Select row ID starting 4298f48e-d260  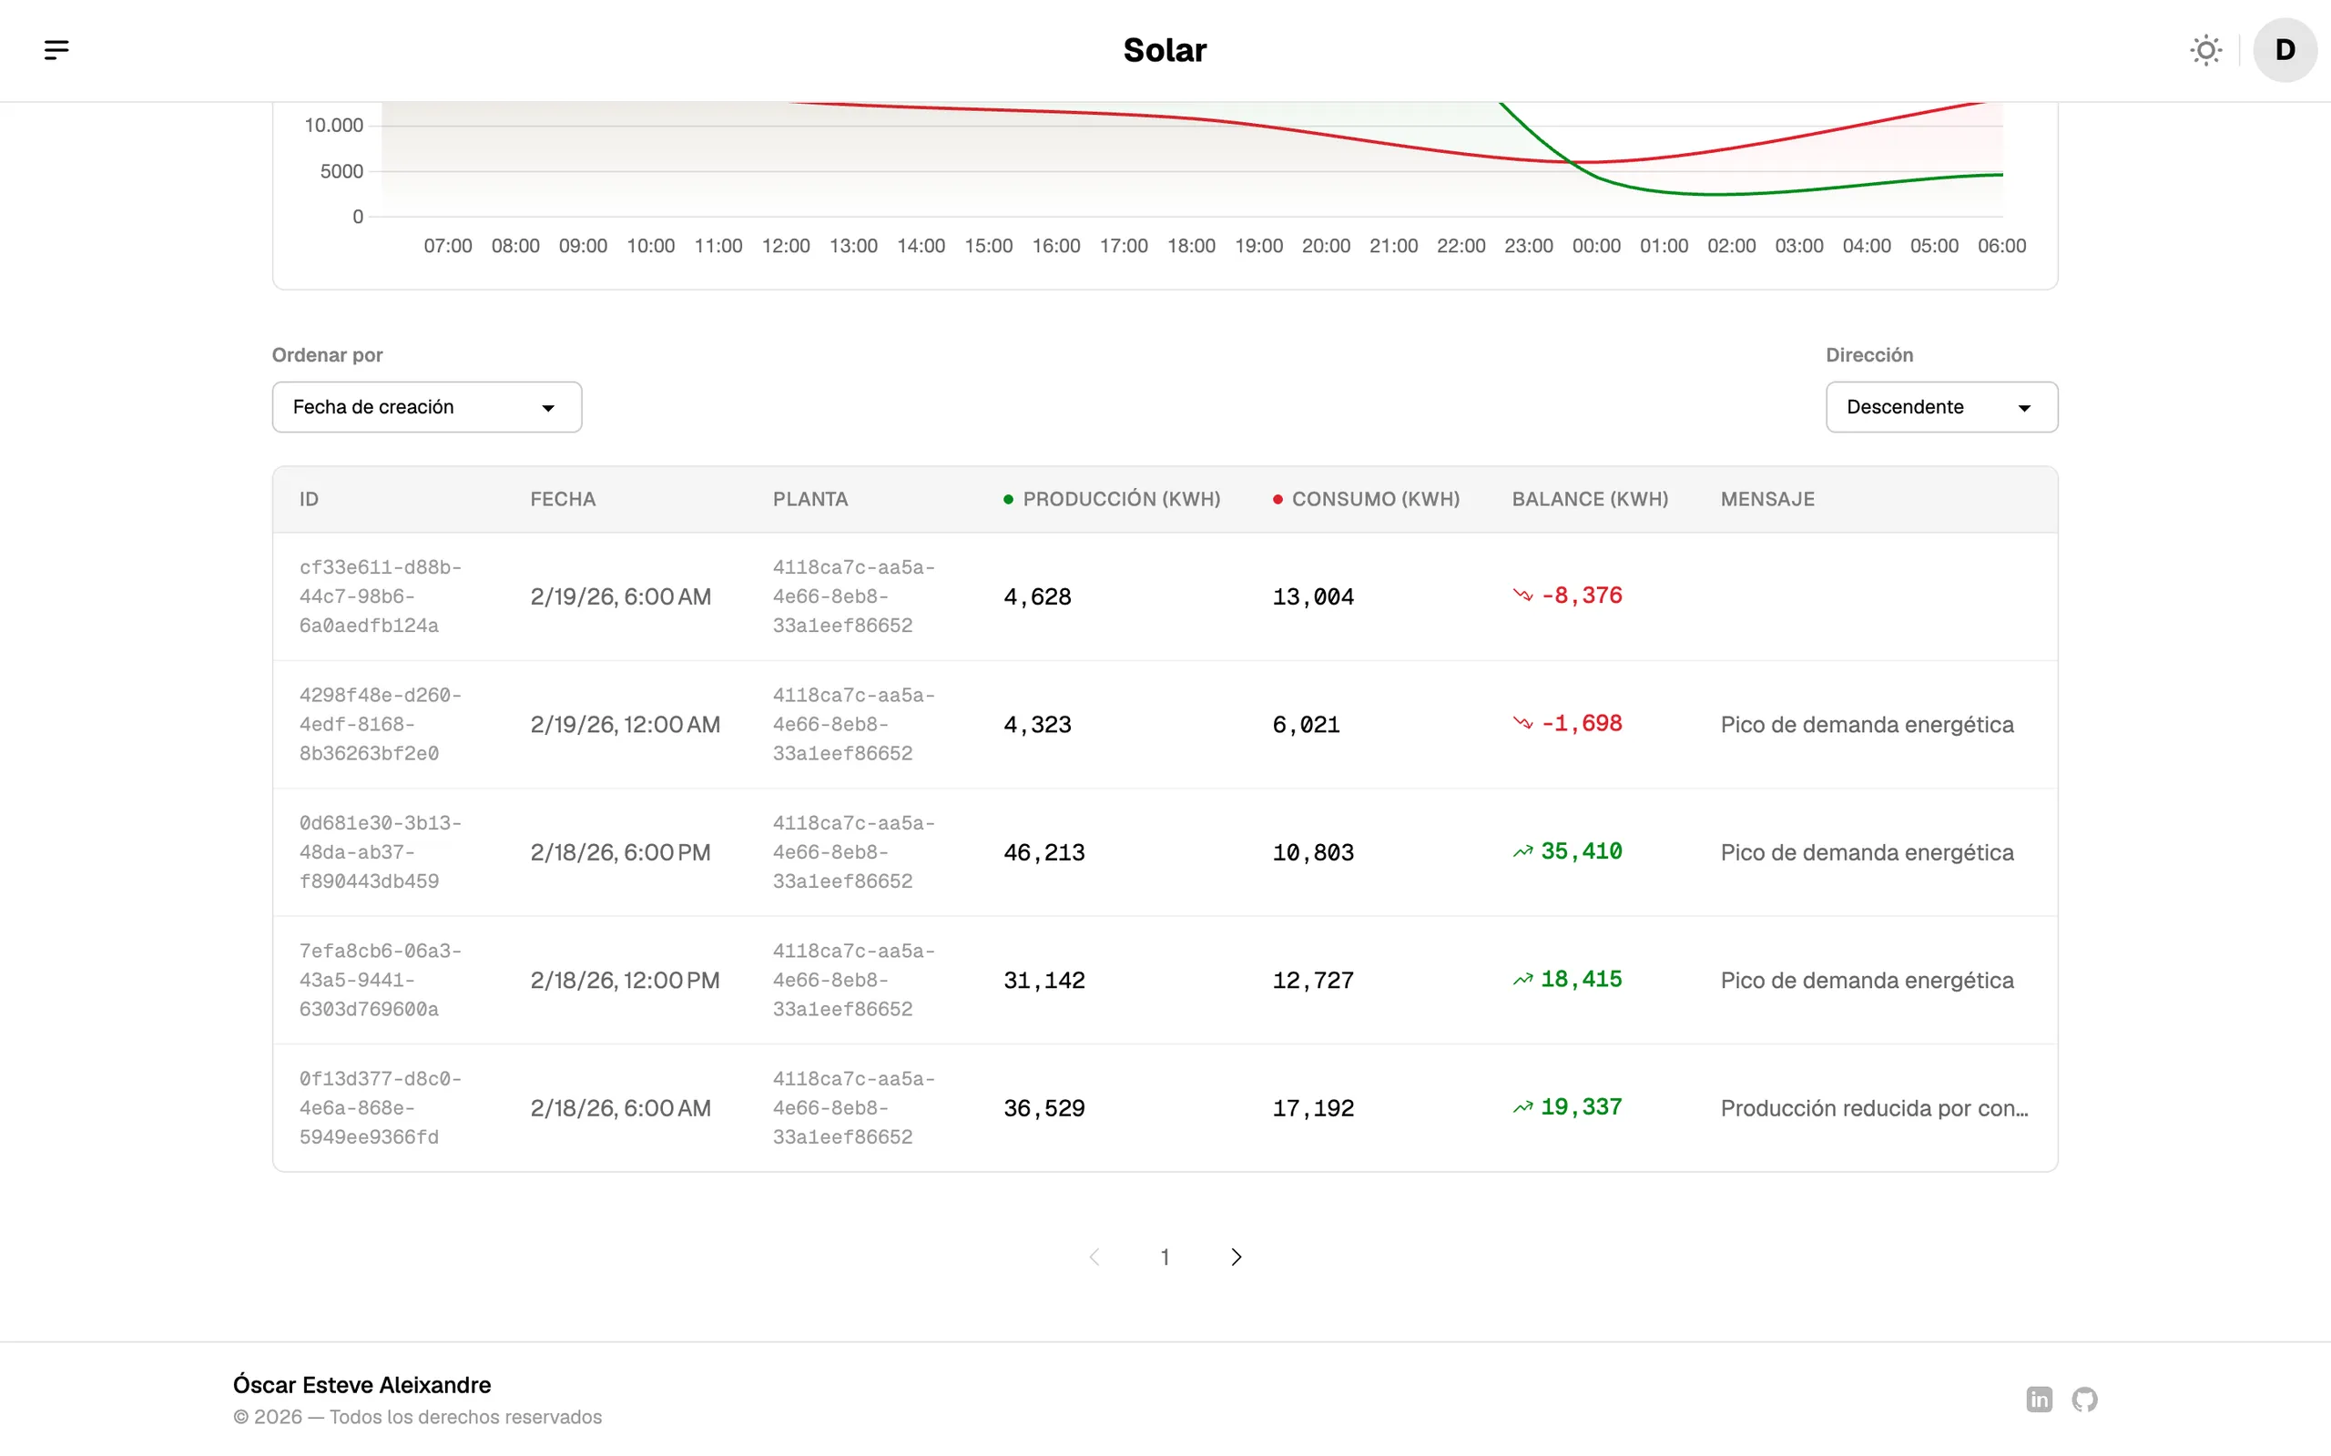pyautogui.click(x=381, y=724)
